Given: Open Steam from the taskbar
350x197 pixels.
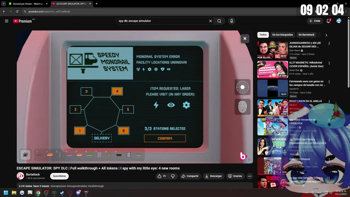Looking at the screenshot, I should [62, 193].
